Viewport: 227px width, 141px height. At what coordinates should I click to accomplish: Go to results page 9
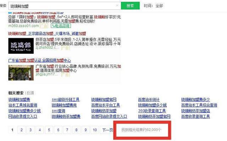85,130
